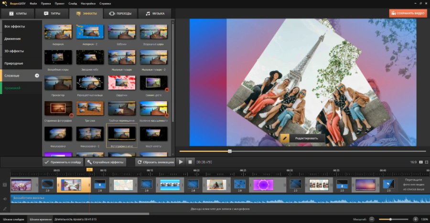Open the Правка menu
The height and width of the screenshot is (223, 430).
[46, 3]
